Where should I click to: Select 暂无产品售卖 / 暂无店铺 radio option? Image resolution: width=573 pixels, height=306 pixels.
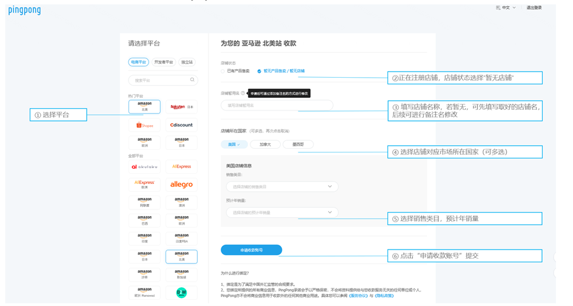pos(281,71)
